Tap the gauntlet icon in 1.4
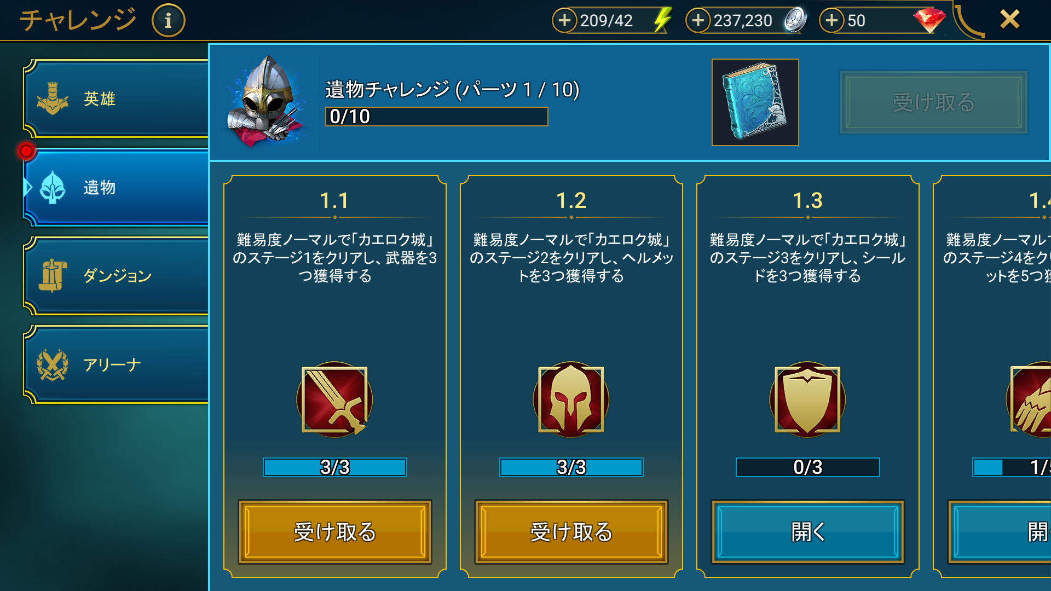 (x=1030, y=399)
